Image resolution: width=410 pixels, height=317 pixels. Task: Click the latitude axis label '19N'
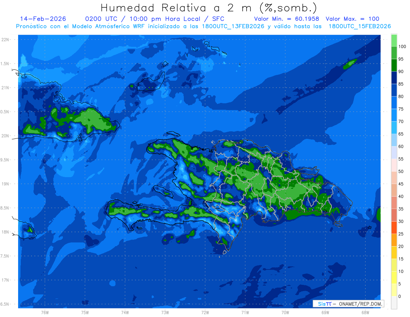tap(5, 184)
